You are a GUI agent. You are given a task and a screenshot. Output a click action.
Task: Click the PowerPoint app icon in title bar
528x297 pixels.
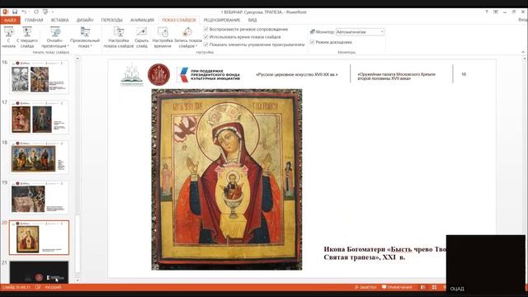click(6, 12)
